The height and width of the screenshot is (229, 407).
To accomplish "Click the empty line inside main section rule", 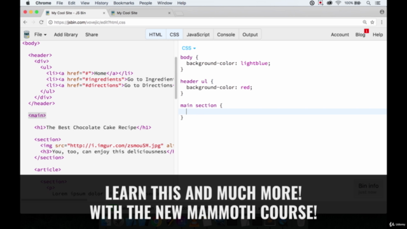I will pos(282,112).
